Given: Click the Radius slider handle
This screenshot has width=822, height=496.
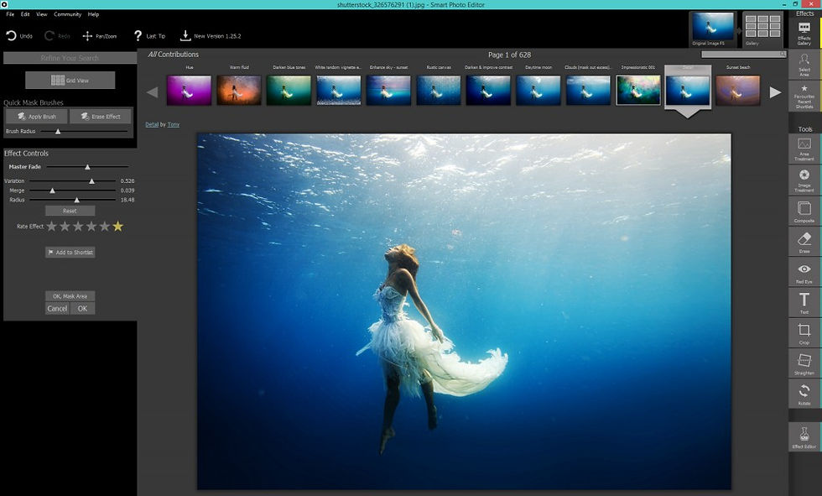Looking at the screenshot, I should coord(76,200).
